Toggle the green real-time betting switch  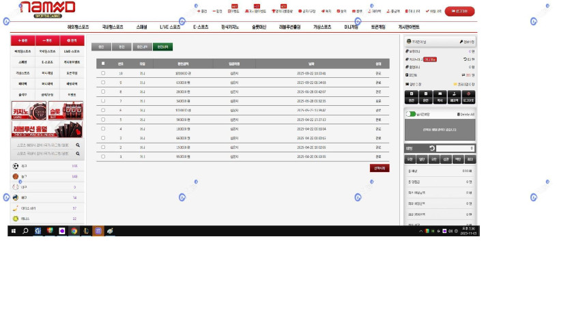point(411,114)
